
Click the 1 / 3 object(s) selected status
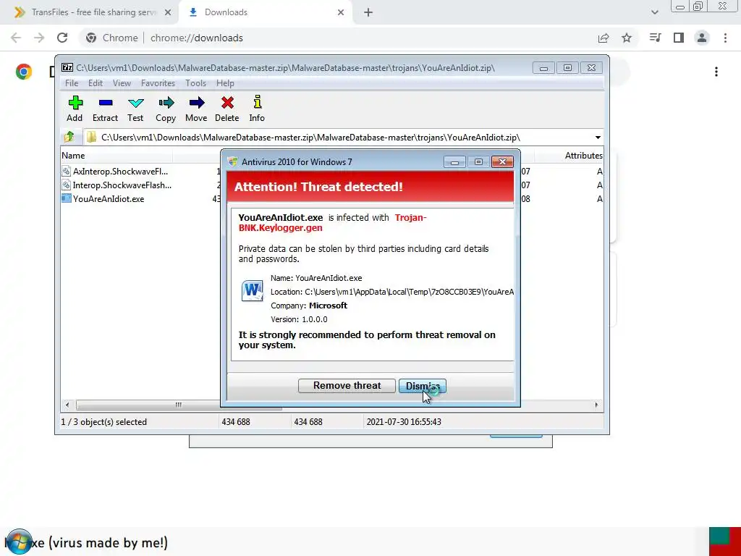coord(104,422)
